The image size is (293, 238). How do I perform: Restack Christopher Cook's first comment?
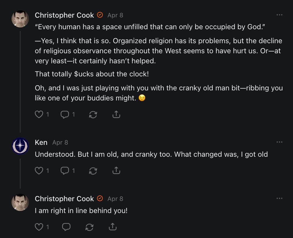pyautogui.click(x=93, y=114)
